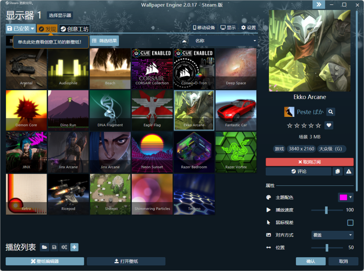Rate wallpaper with the fifth star
Image resolution: width=364 pixels, height=271 pixels.
(318, 126)
